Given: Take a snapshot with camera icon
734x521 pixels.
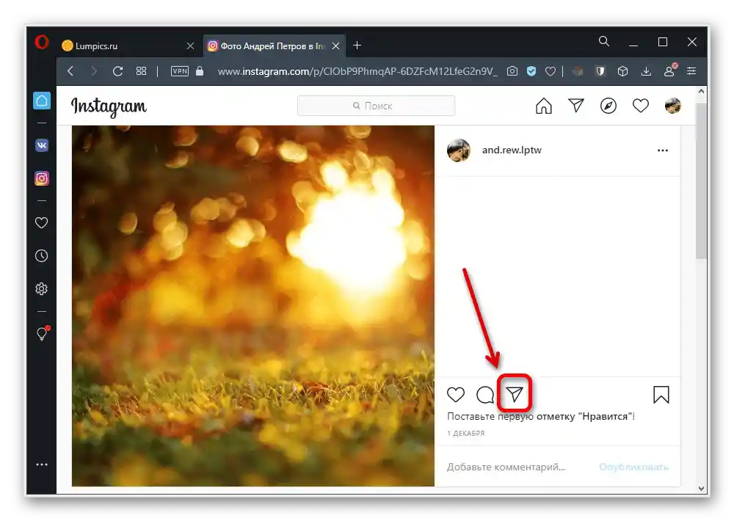Looking at the screenshot, I should click(x=512, y=71).
